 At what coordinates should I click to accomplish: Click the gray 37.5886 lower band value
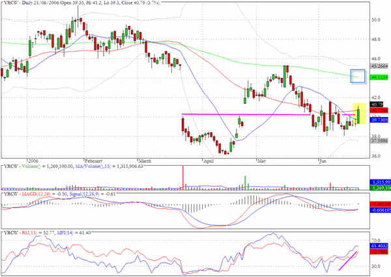(x=379, y=141)
